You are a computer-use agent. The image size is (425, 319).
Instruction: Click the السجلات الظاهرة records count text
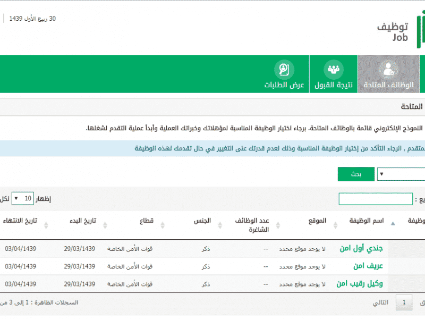pyautogui.click(x=39, y=303)
